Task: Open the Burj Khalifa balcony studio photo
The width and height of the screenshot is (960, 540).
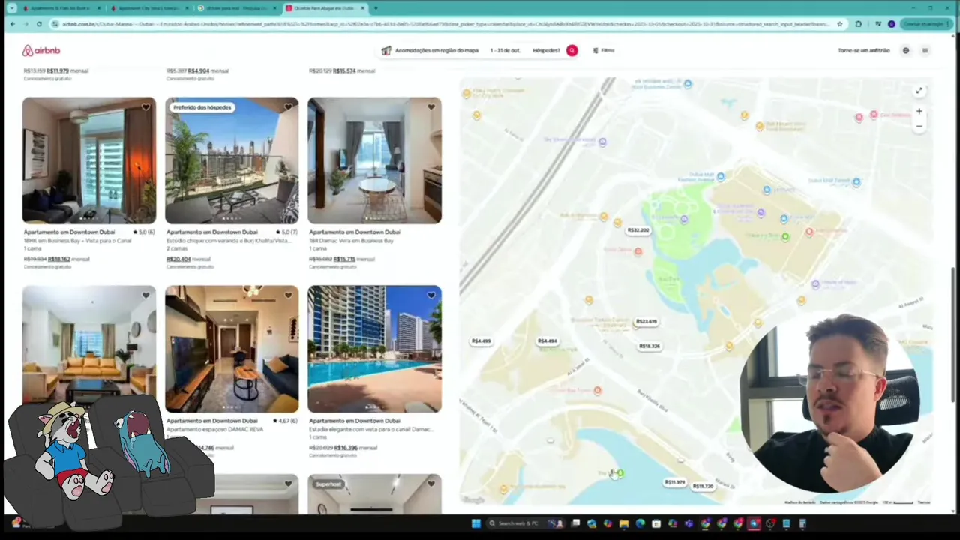Action: click(232, 160)
